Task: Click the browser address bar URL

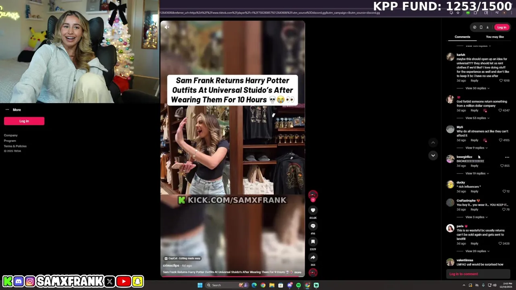Action: pyautogui.click(x=270, y=13)
